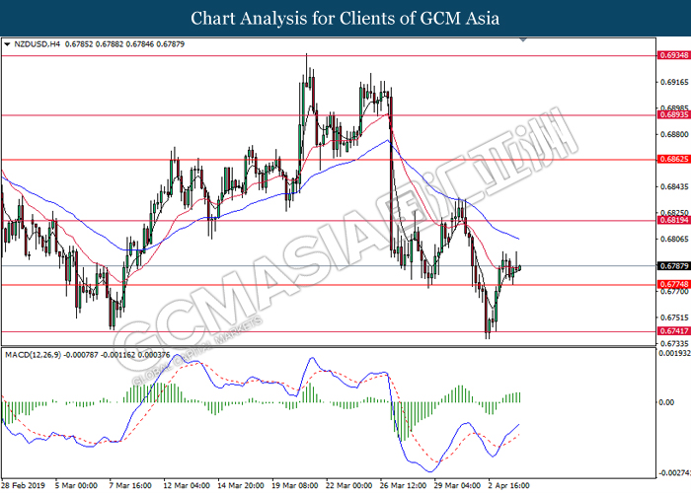Select the NZDUSD,H4 symbol label

[38, 44]
